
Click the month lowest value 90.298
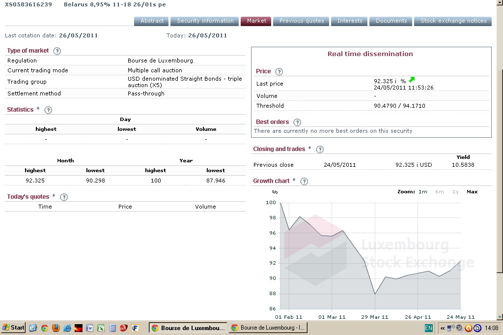click(95, 181)
